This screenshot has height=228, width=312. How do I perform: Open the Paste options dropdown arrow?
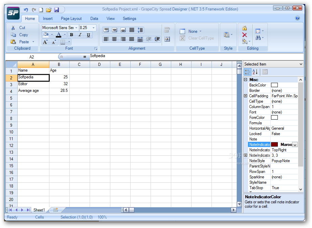(33, 42)
